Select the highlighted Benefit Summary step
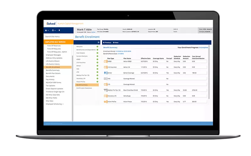251x156 pixels. click(87, 85)
